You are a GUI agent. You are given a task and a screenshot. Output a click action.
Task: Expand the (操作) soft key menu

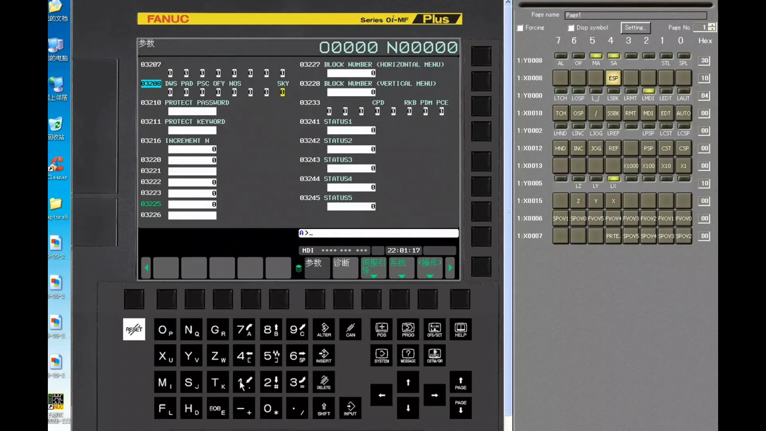[430, 267]
